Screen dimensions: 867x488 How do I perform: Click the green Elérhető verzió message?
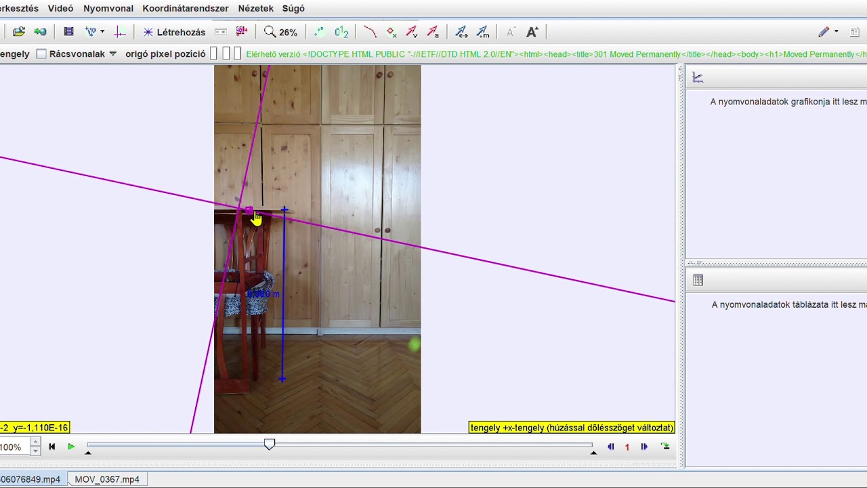click(556, 54)
